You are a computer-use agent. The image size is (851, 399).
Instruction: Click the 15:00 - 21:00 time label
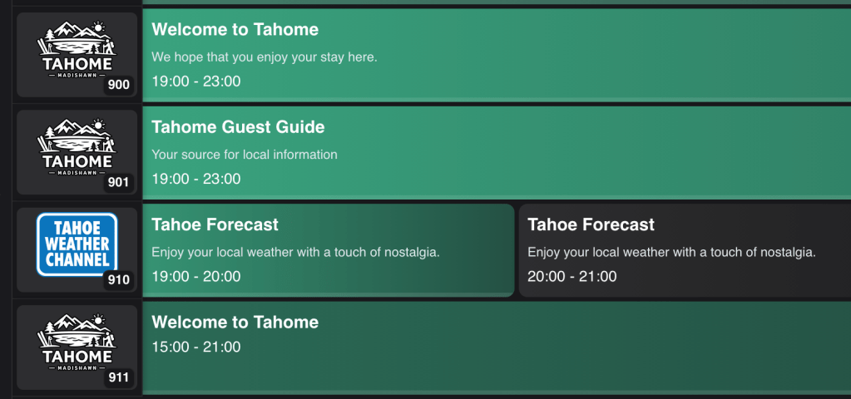[x=196, y=347]
